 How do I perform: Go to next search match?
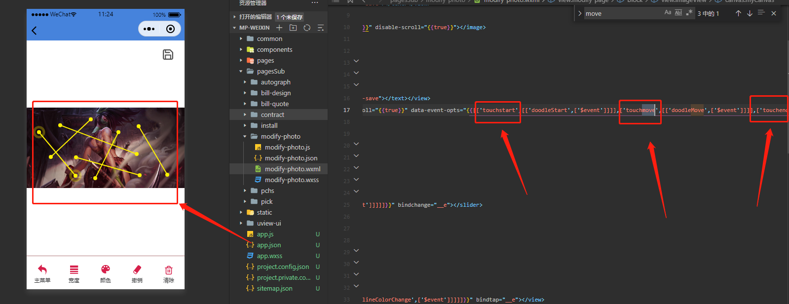click(750, 13)
